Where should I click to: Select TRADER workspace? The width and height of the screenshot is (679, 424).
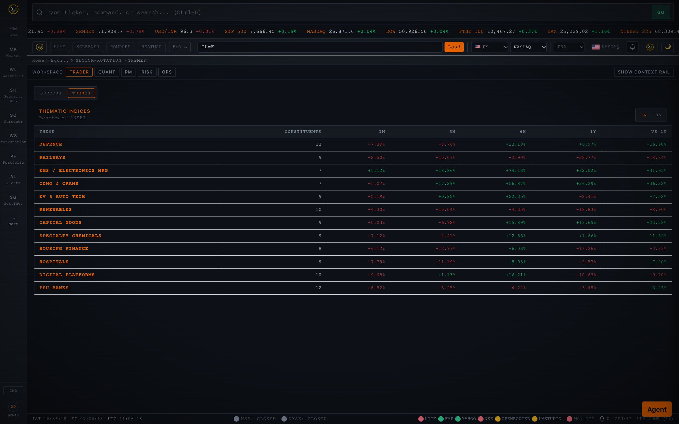[x=79, y=72]
